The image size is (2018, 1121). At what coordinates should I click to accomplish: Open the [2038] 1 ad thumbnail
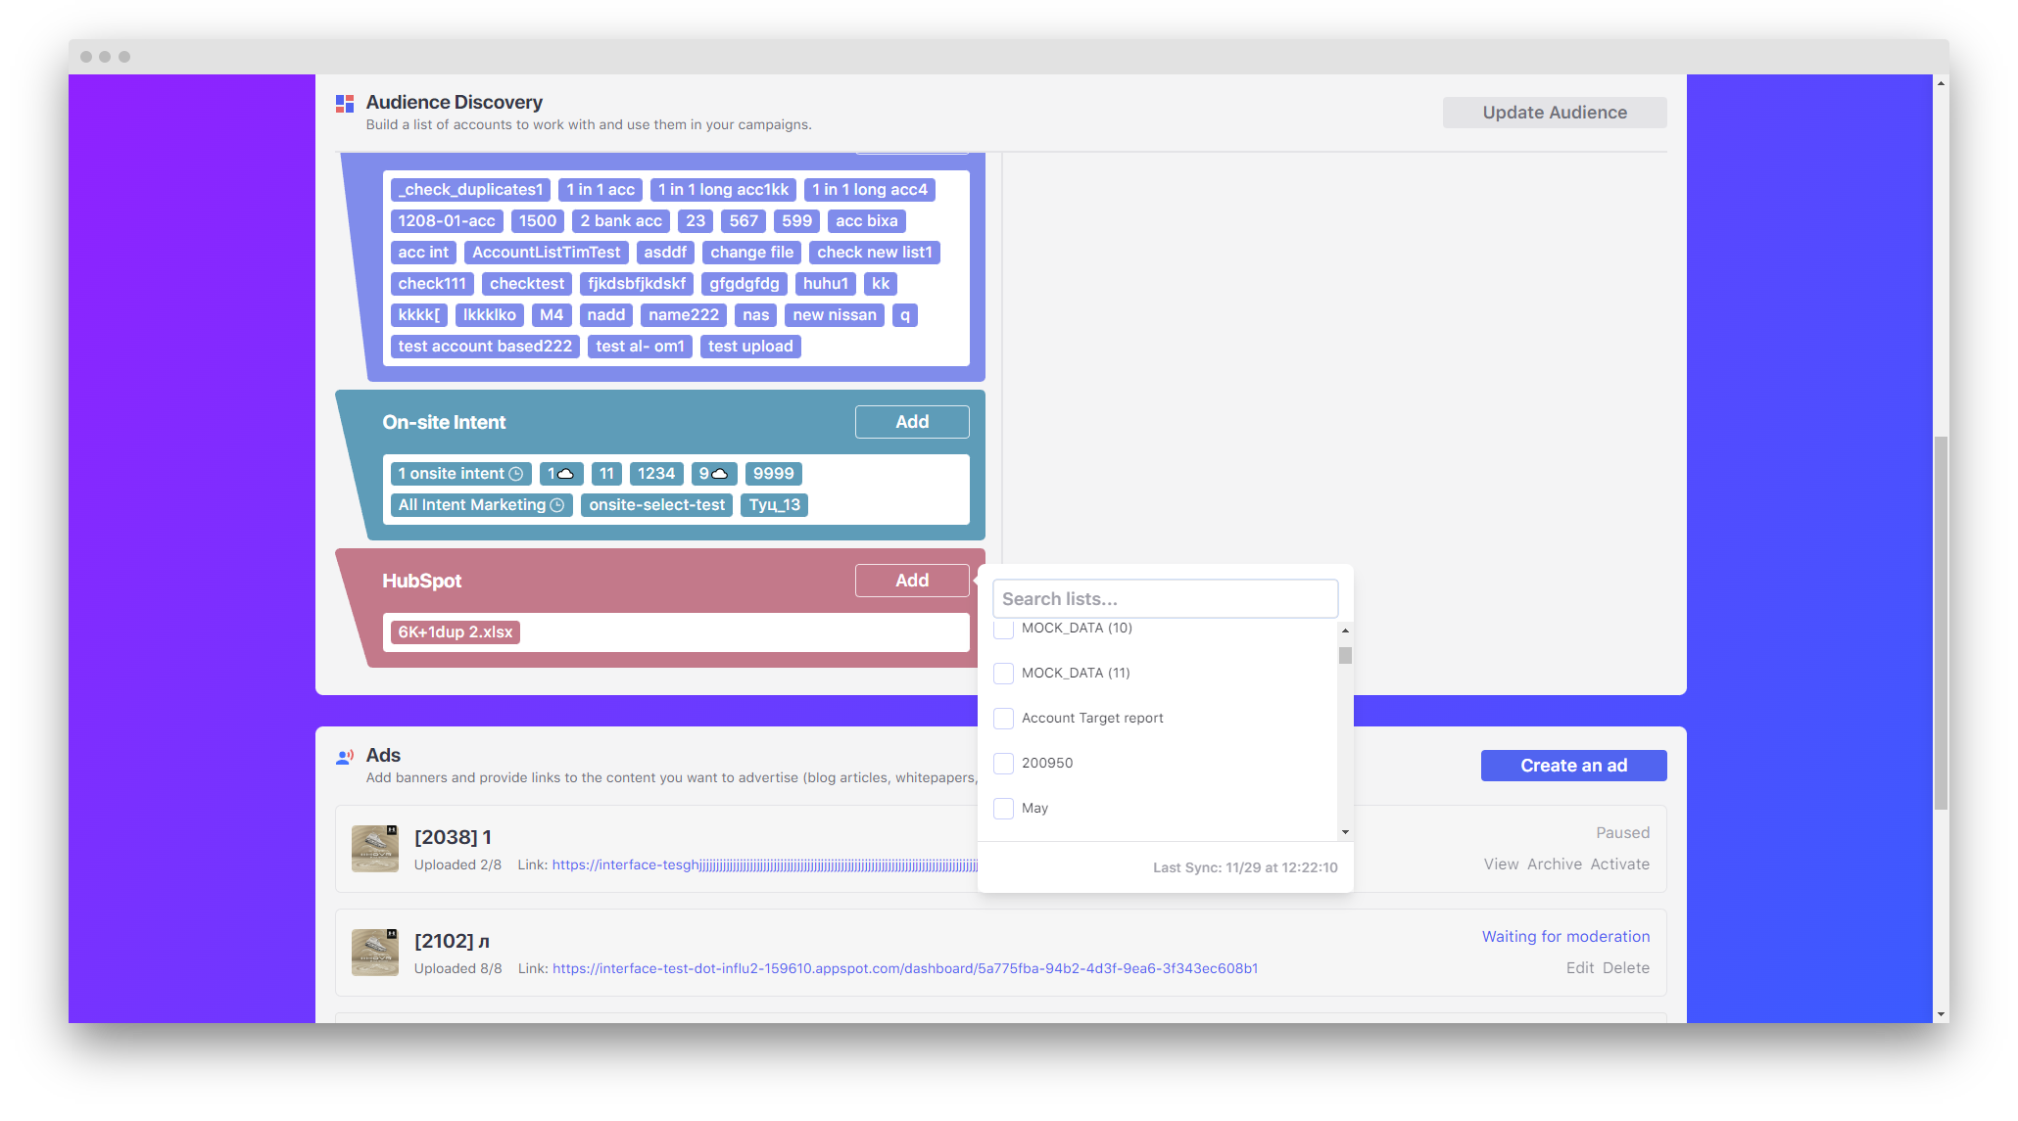(x=375, y=849)
